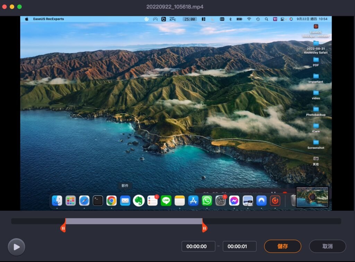Click EaseUS RecExperts menu bar title

49,19
